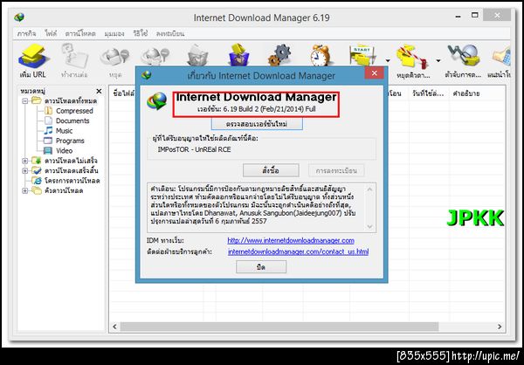Click the warning text scroll down arrow

369,226
